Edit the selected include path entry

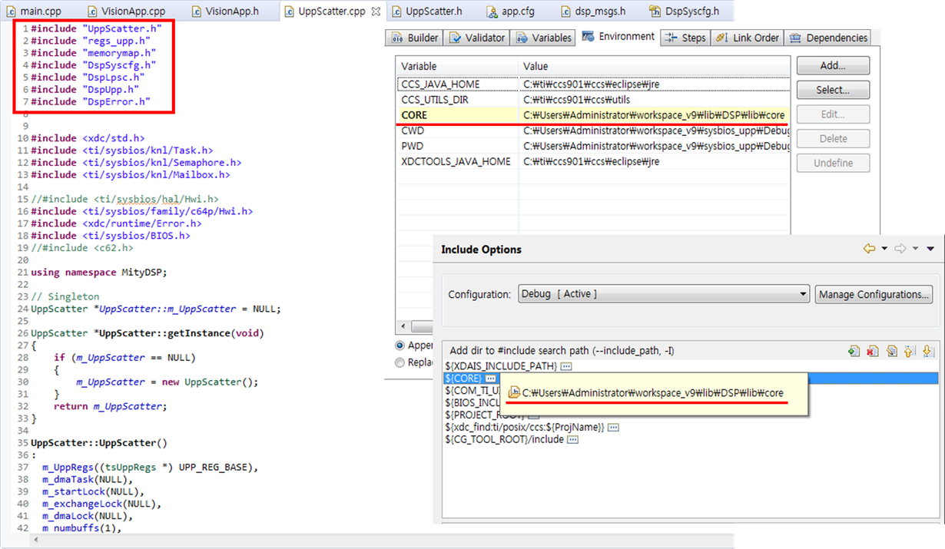[891, 351]
